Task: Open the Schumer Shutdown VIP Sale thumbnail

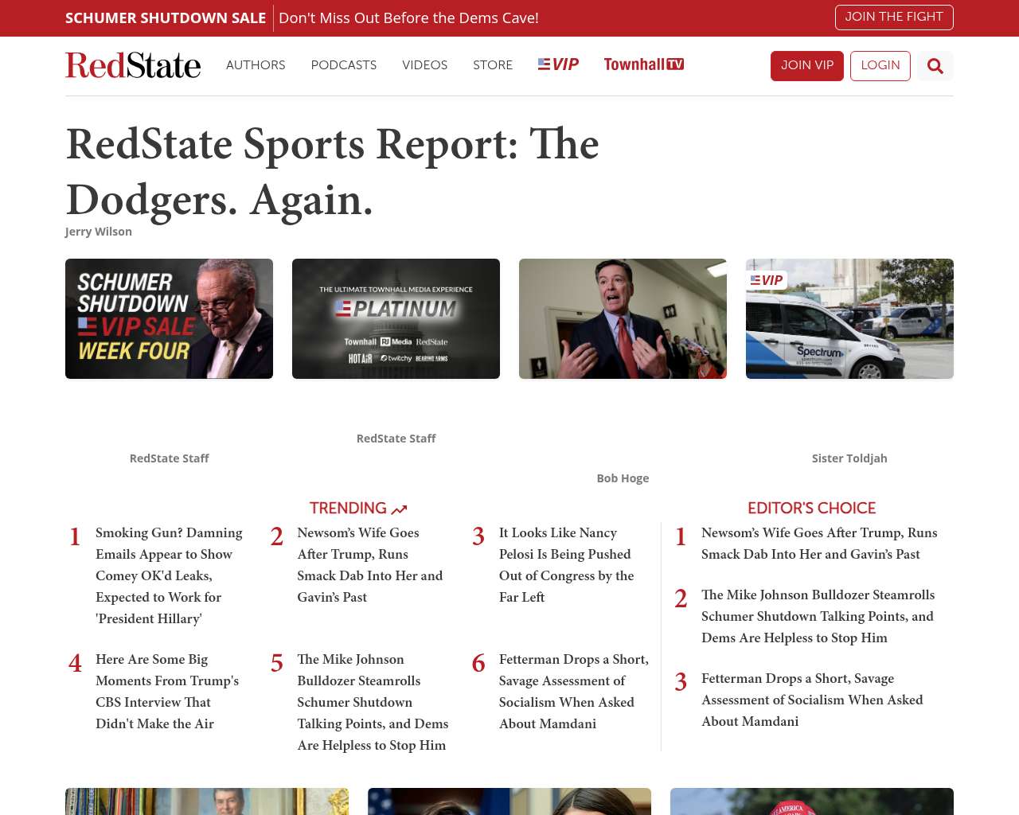Action: [169, 318]
